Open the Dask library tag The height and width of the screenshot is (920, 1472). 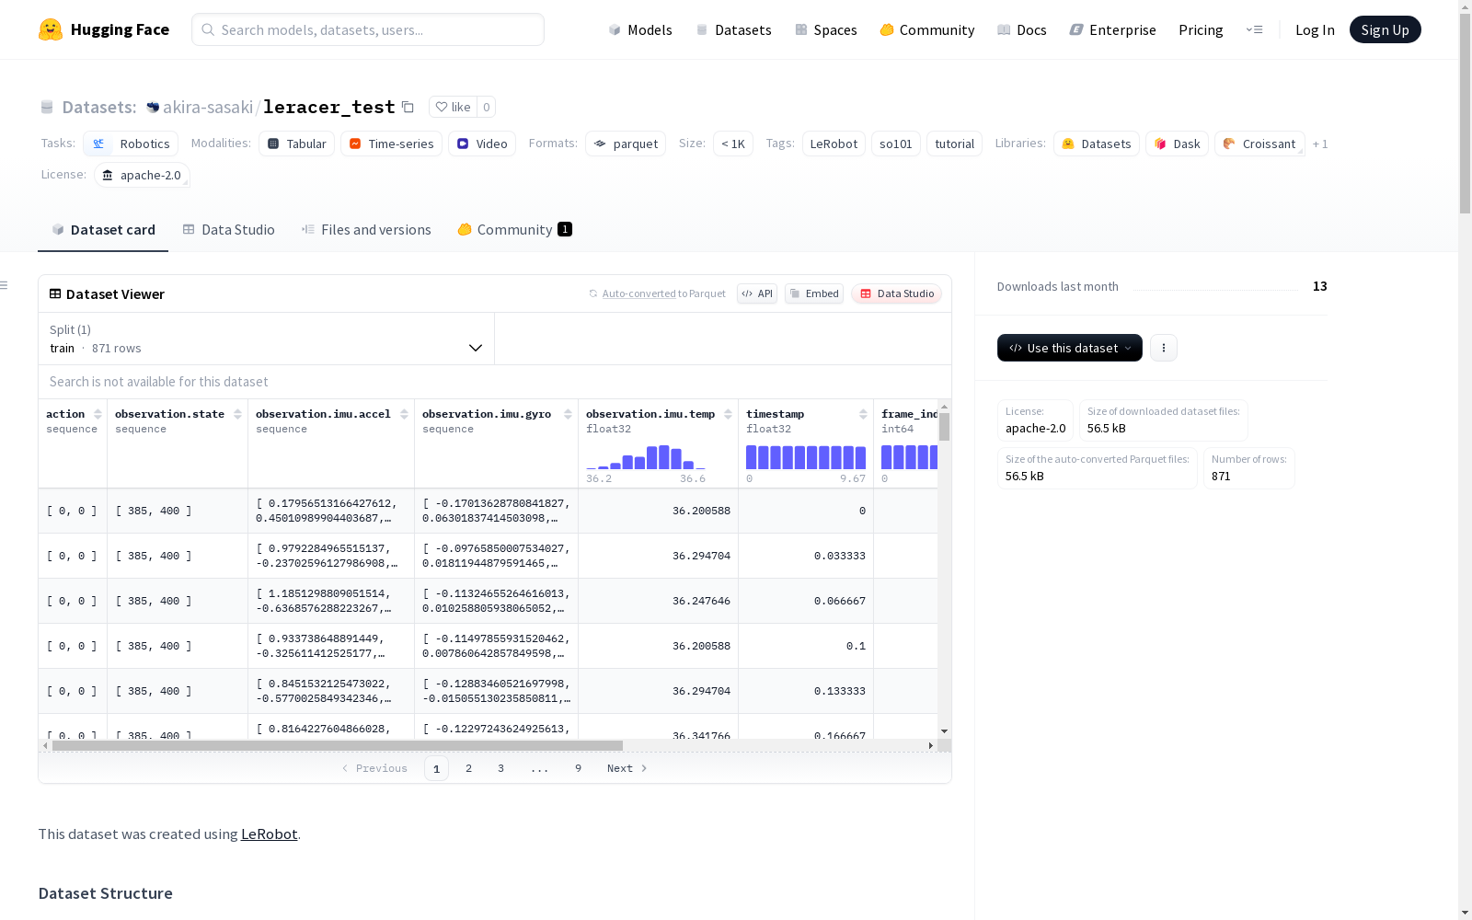coord(1177,144)
